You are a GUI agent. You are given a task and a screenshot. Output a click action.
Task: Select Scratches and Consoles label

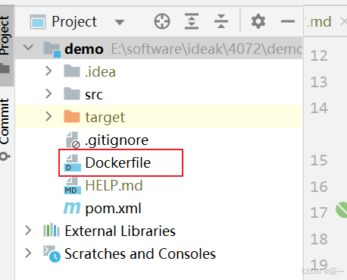click(140, 253)
